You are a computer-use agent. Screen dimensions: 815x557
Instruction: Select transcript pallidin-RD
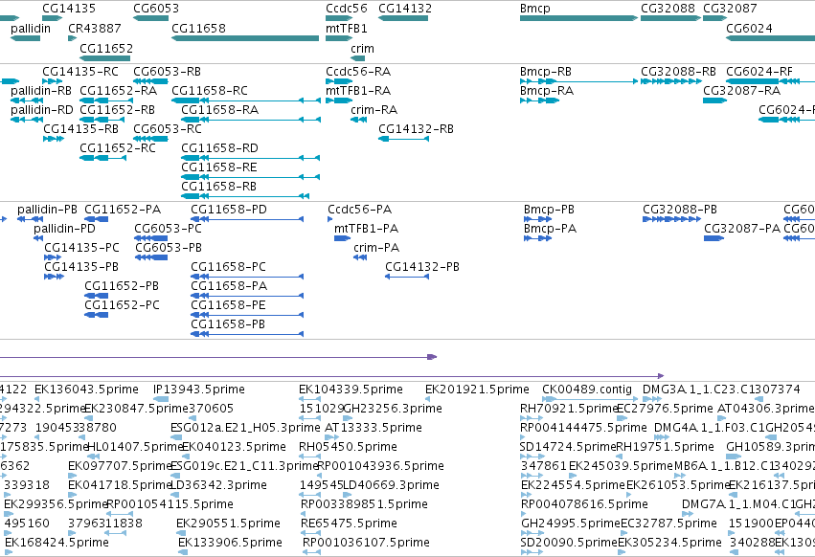(27, 120)
